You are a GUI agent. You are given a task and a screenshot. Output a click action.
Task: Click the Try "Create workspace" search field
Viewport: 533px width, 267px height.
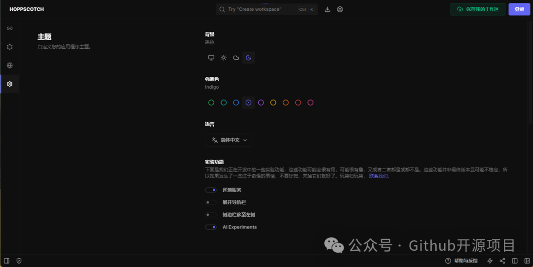click(x=267, y=9)
